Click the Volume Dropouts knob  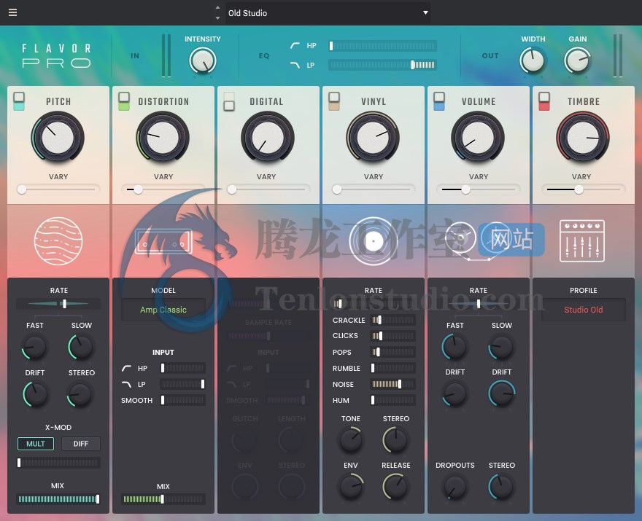[x=455, y=487]
